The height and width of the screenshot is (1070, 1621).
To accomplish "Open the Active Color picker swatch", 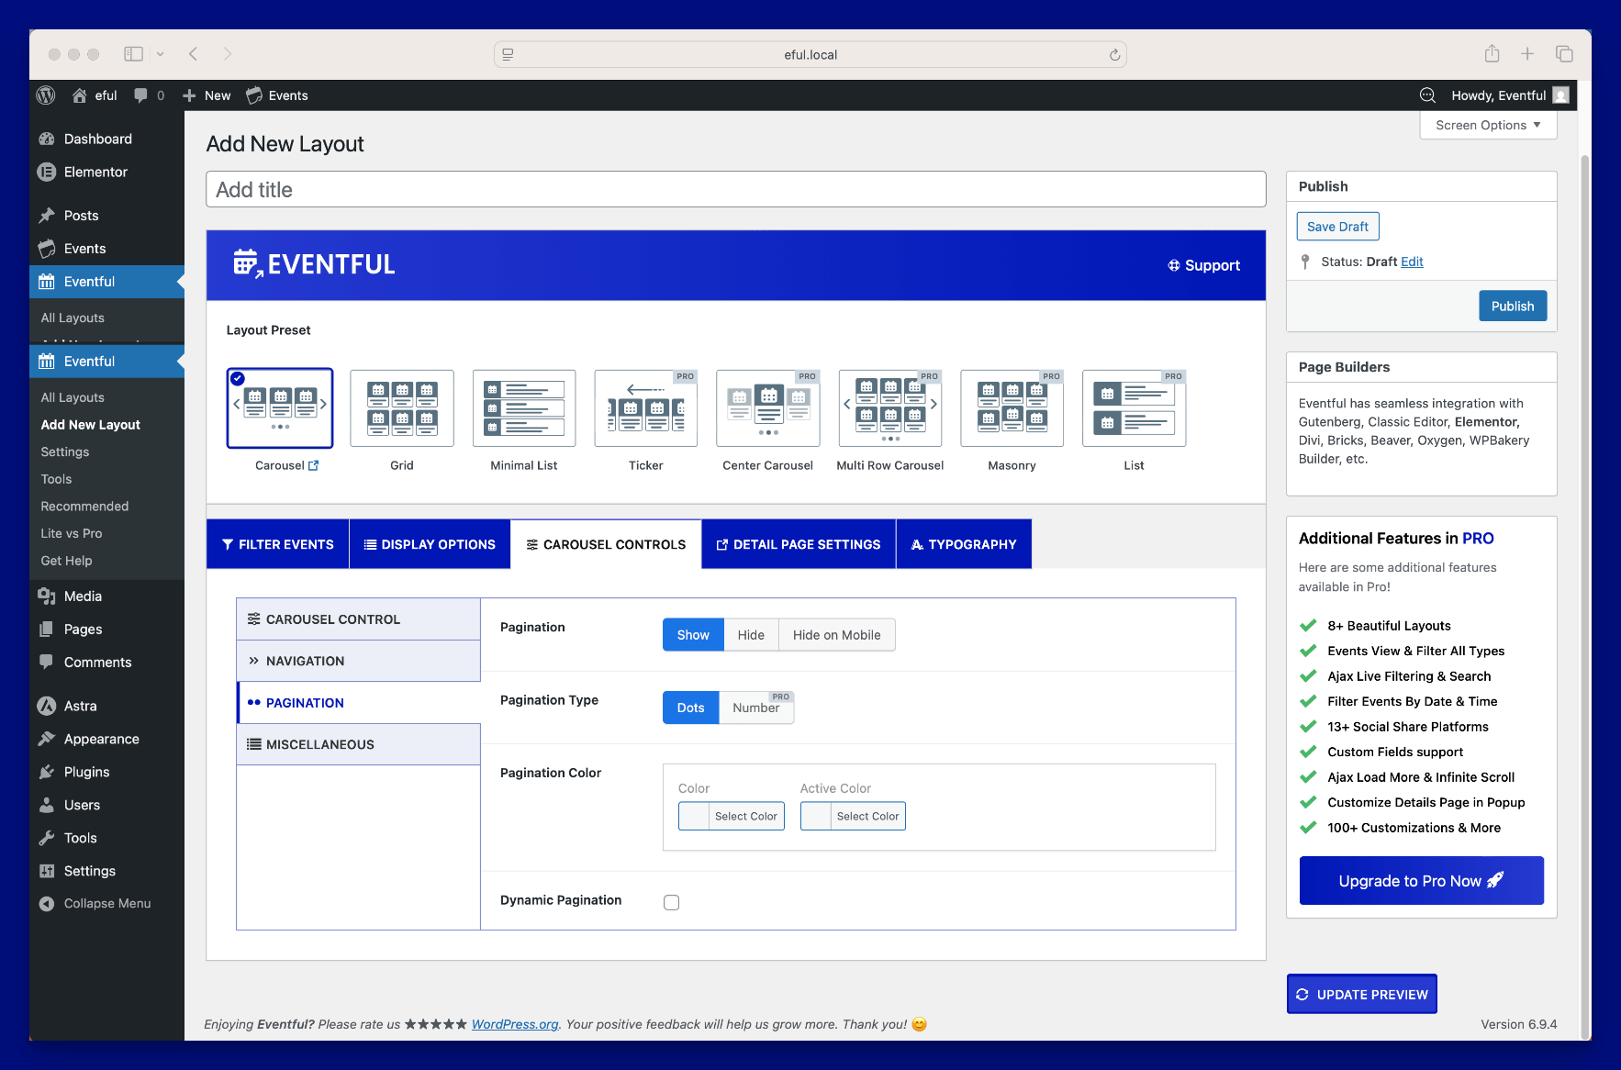I will (816, 816).
